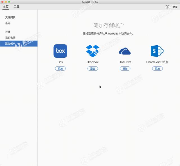Click the 存储 sidebar heading
The width and height of the screenshot is (180, 166).
coord(8,32)
